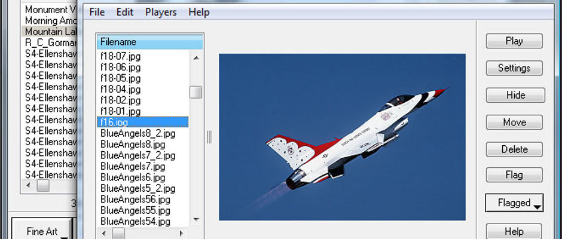Click the F-16 jet preview image
This screenshot has width=562, height=239.
(x=342, y=137)
